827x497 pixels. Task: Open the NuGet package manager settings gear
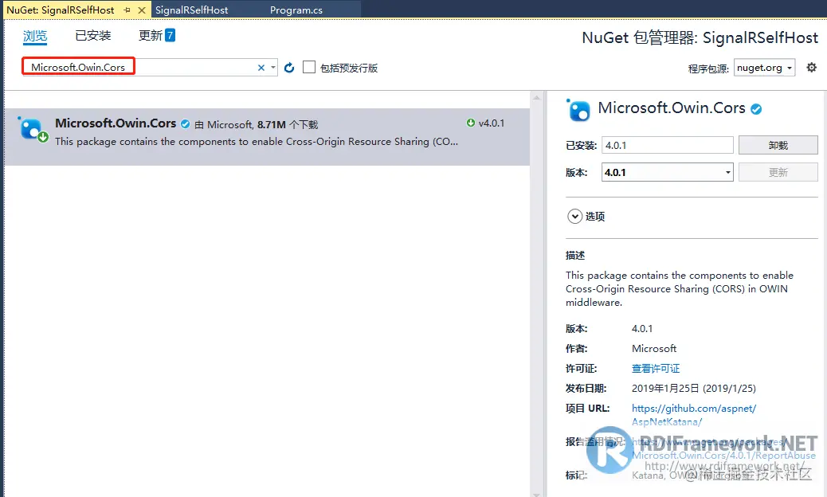tap(811, 68)
